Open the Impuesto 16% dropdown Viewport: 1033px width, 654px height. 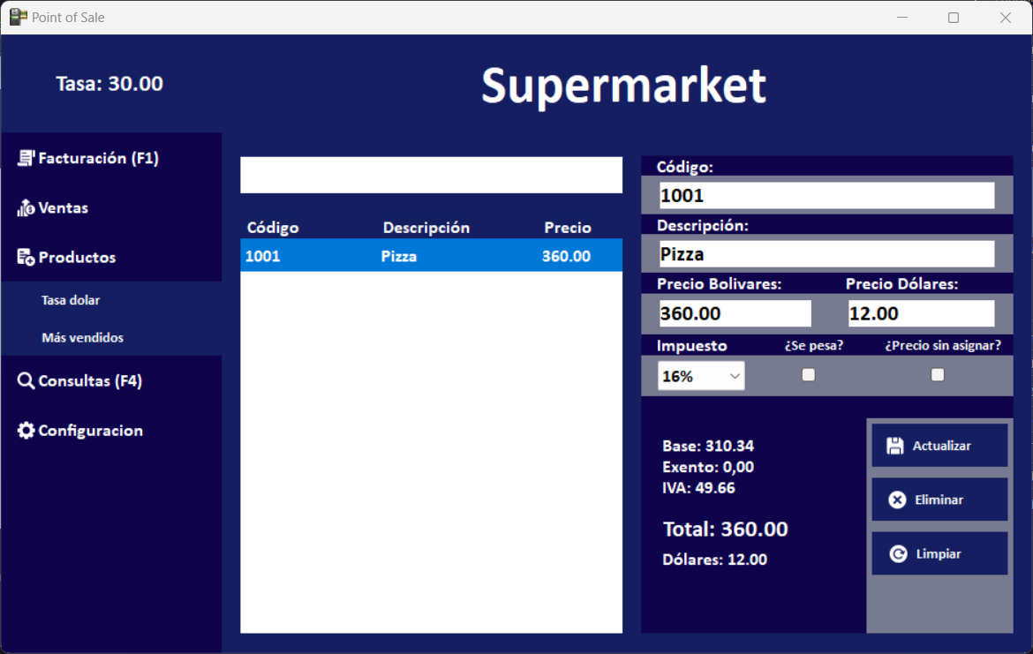coord(701,376)
